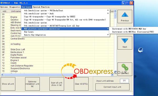Click the horizontal scrollbar right arrow

click(x=112, y=74)
